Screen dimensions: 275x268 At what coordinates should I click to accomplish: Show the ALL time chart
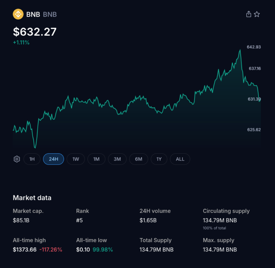(180, 159)
